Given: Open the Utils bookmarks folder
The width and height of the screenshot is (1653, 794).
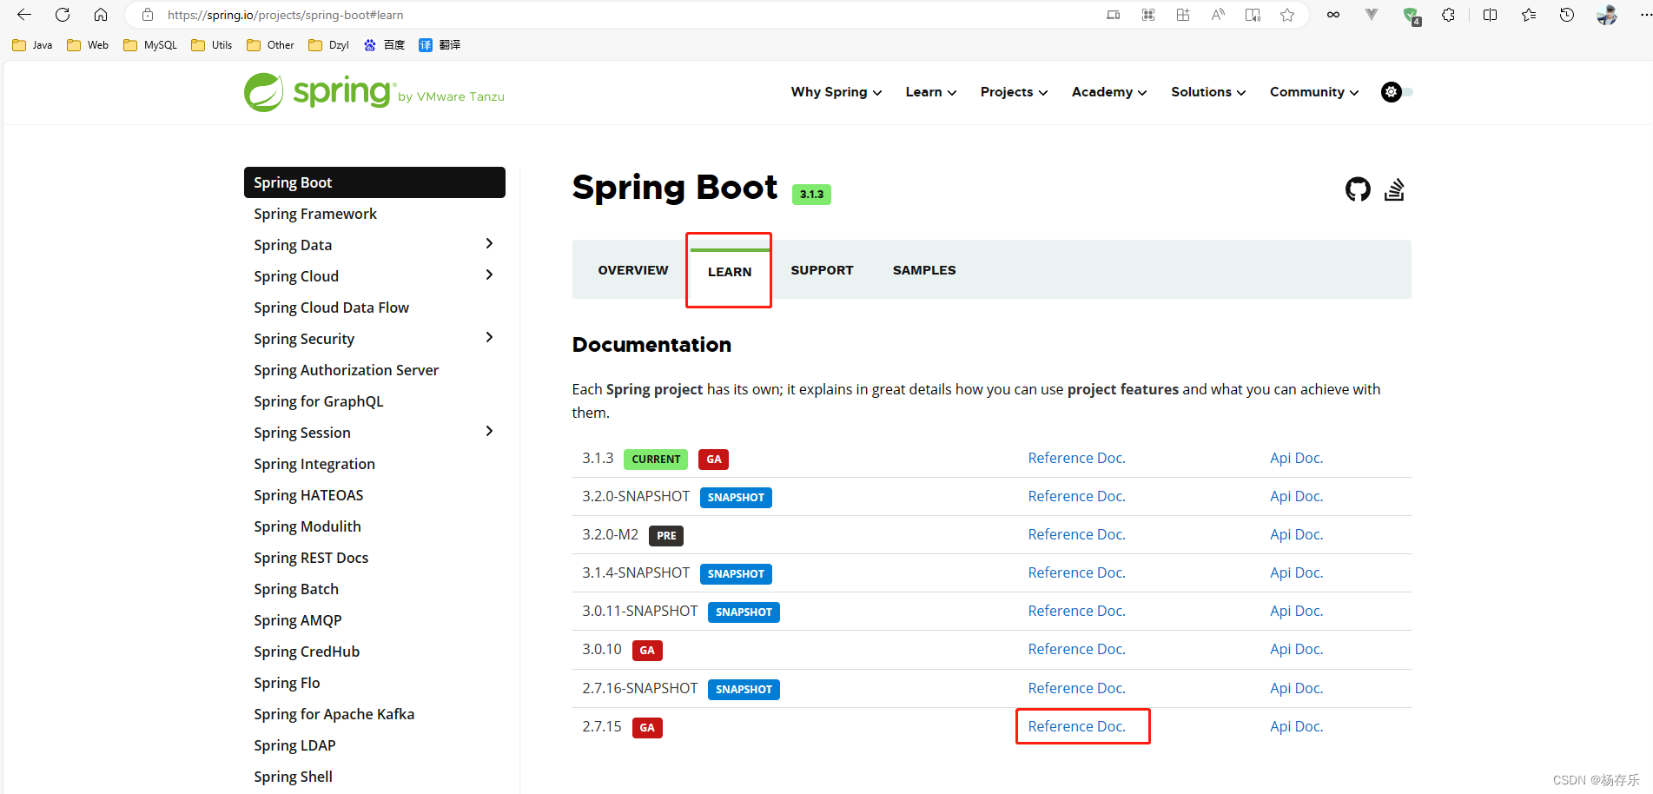Looking at the screenshot, I should tap(211, 45).
